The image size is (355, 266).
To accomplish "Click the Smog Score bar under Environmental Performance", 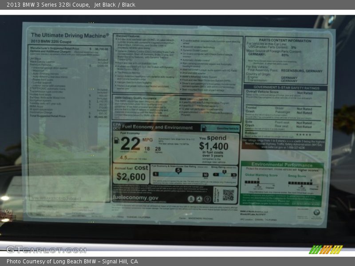I will (x=300, y=182).
